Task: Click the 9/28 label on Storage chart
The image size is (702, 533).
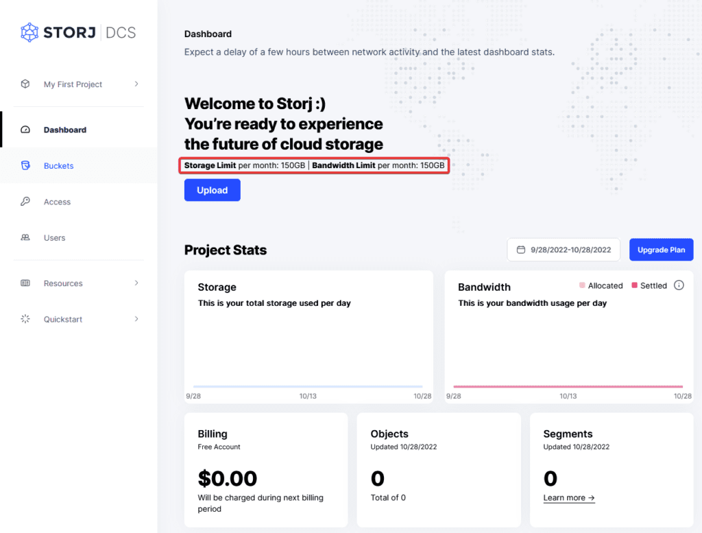Action: click(193, 396)
